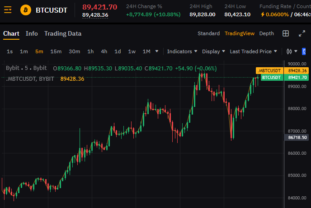The height and width of the screenshot is (208, 311).
Task: Click the 24H High 89,828.00 value
Action: (203, 14)
